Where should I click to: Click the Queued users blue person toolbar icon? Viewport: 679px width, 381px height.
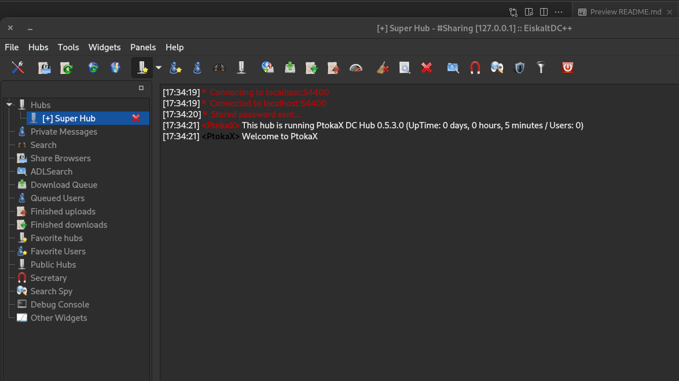197,68
